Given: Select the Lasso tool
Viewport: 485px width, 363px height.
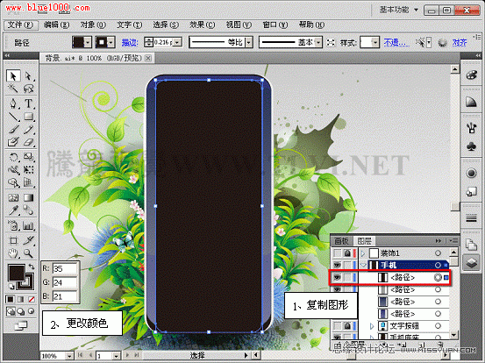Looking at the screenshot, I should pyautogui.click(x=28, y=89).
